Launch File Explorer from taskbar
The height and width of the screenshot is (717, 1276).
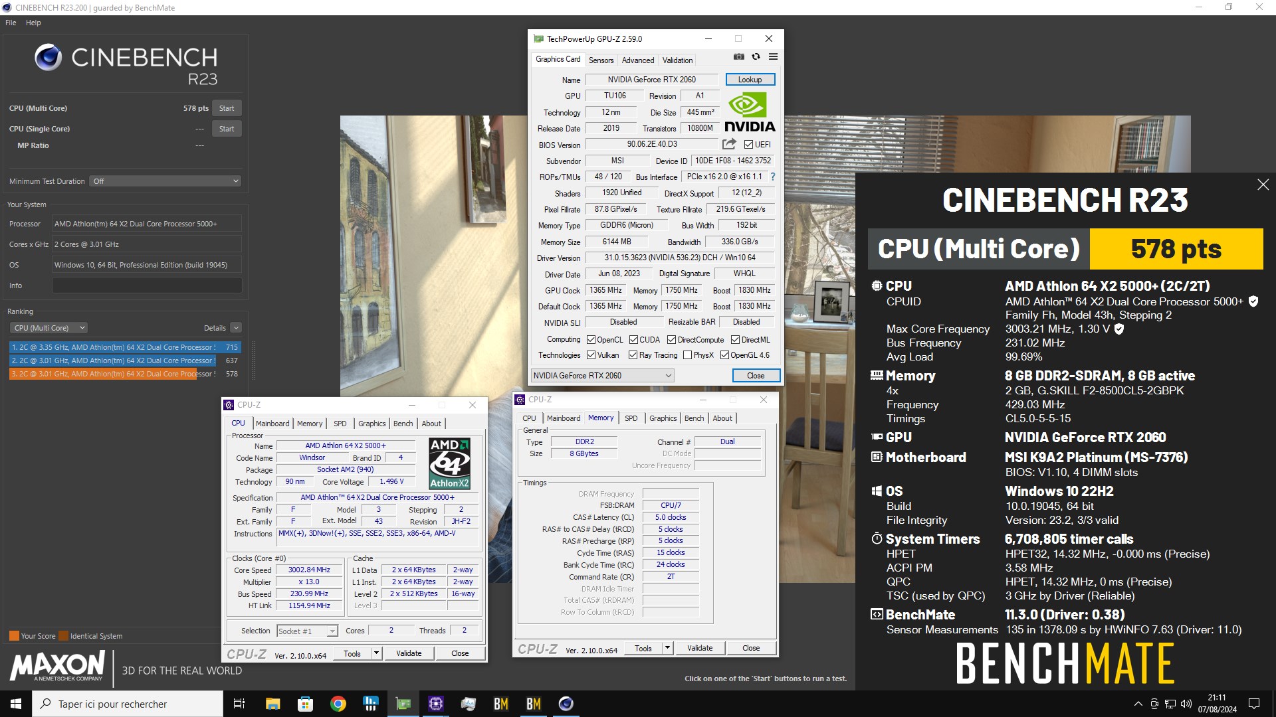coord(272,704)
